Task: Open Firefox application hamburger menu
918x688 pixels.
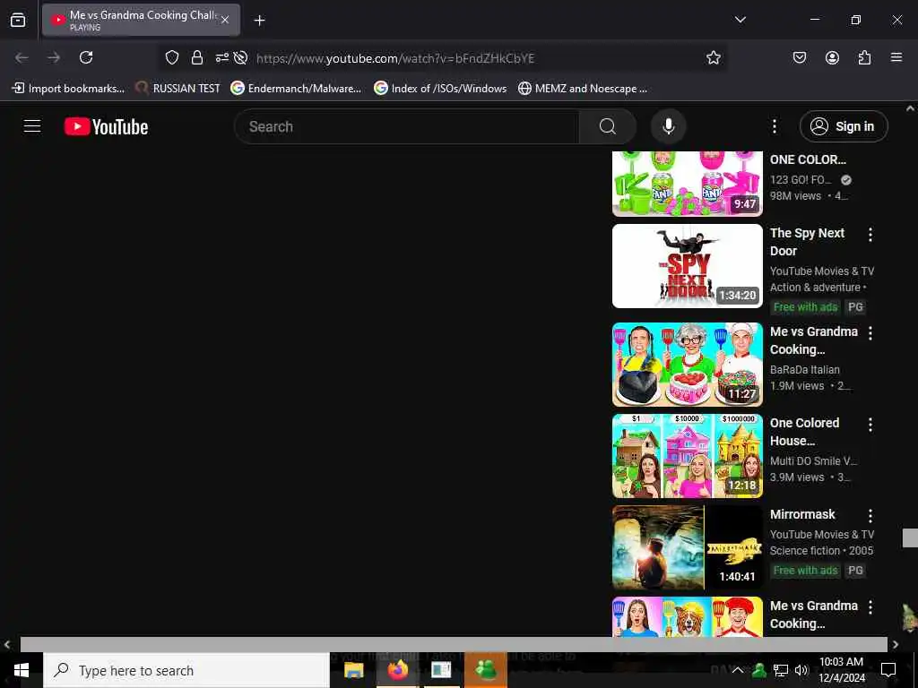Action: point(896,57)
